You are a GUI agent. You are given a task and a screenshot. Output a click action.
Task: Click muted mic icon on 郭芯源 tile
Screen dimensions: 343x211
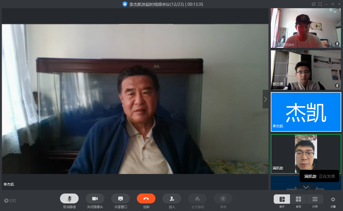tap(337, 85)
